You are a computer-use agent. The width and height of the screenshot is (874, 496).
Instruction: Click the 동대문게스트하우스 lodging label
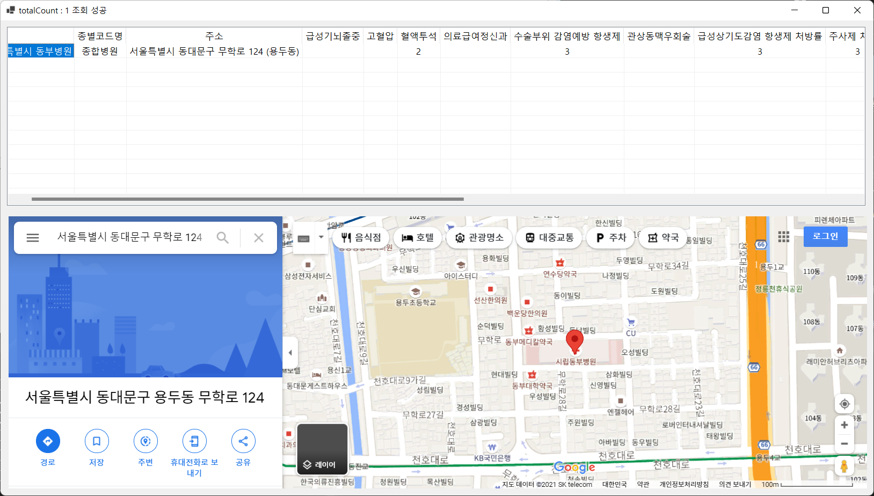click(x=317, y=385)
